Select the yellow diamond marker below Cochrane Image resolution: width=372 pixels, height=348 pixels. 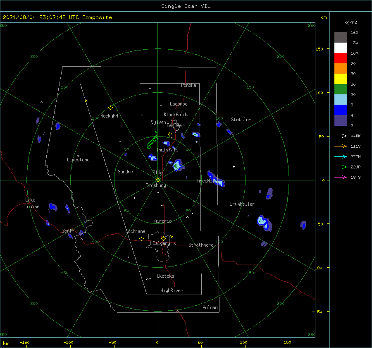(141, 239)
